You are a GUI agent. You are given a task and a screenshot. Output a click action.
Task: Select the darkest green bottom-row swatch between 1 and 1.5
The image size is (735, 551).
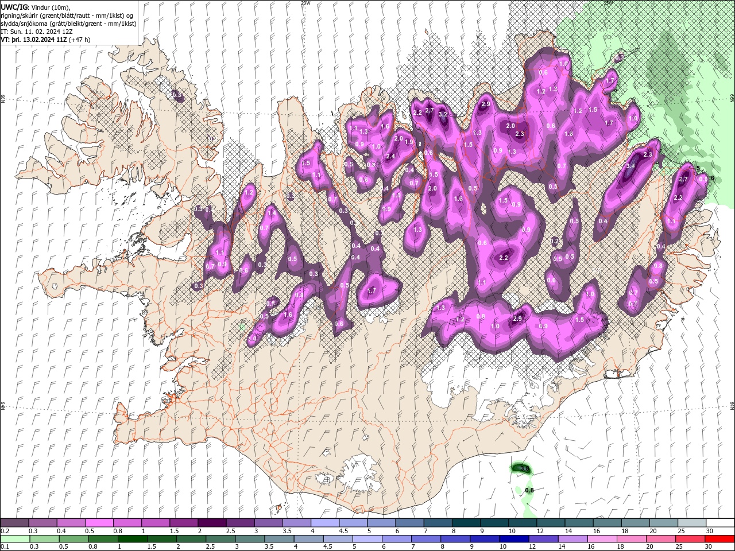coord(133,539)
